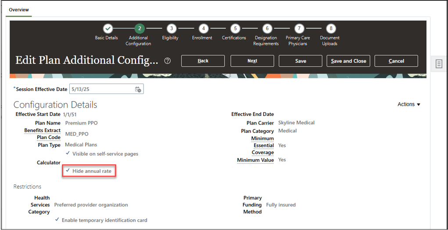Select step 2 Additional Configuration circle
This screenshot has height=230, width=448.
140,28
